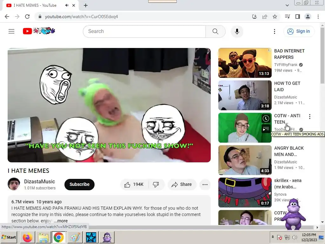The image size is (325, 244).
Task: Click horizontal scrollbar right arrow
Action: 317,227
